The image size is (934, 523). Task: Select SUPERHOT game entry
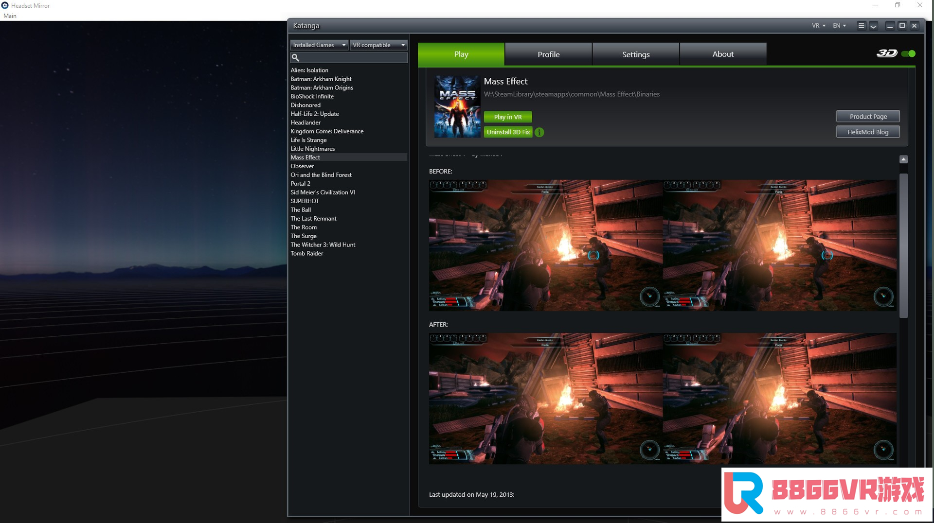coord(348,201)
